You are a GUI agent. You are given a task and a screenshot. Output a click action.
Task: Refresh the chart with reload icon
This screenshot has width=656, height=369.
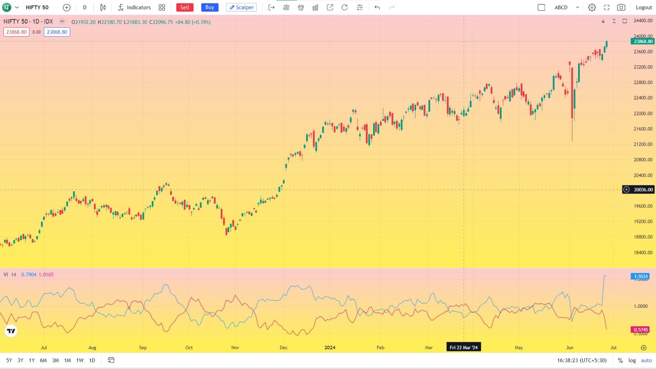(x=345, y=7)
